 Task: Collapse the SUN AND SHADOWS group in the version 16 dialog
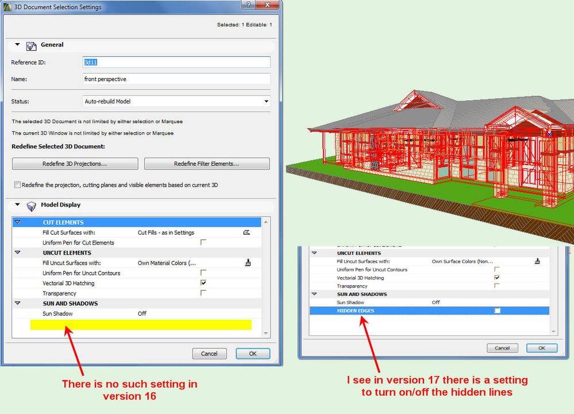pyautogui.click(x=17, y=303)
